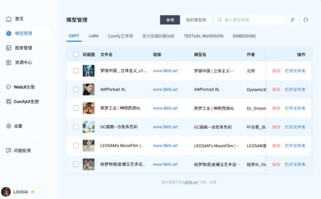Open folder for 梦镜中国 立体主义 model
This screenshot has width=321, height=199.
pyautogui.click(x=295, y=71)
